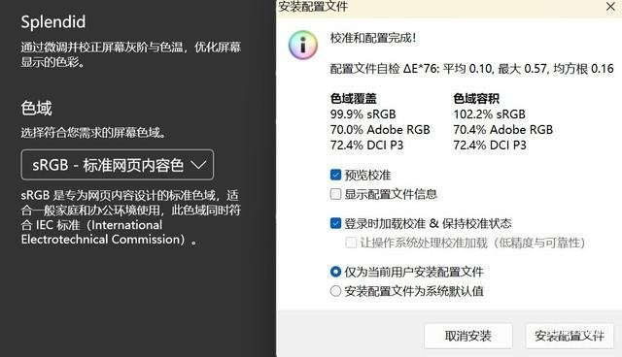Select the 安装配置文件为系统默认值 radio option

335,291
